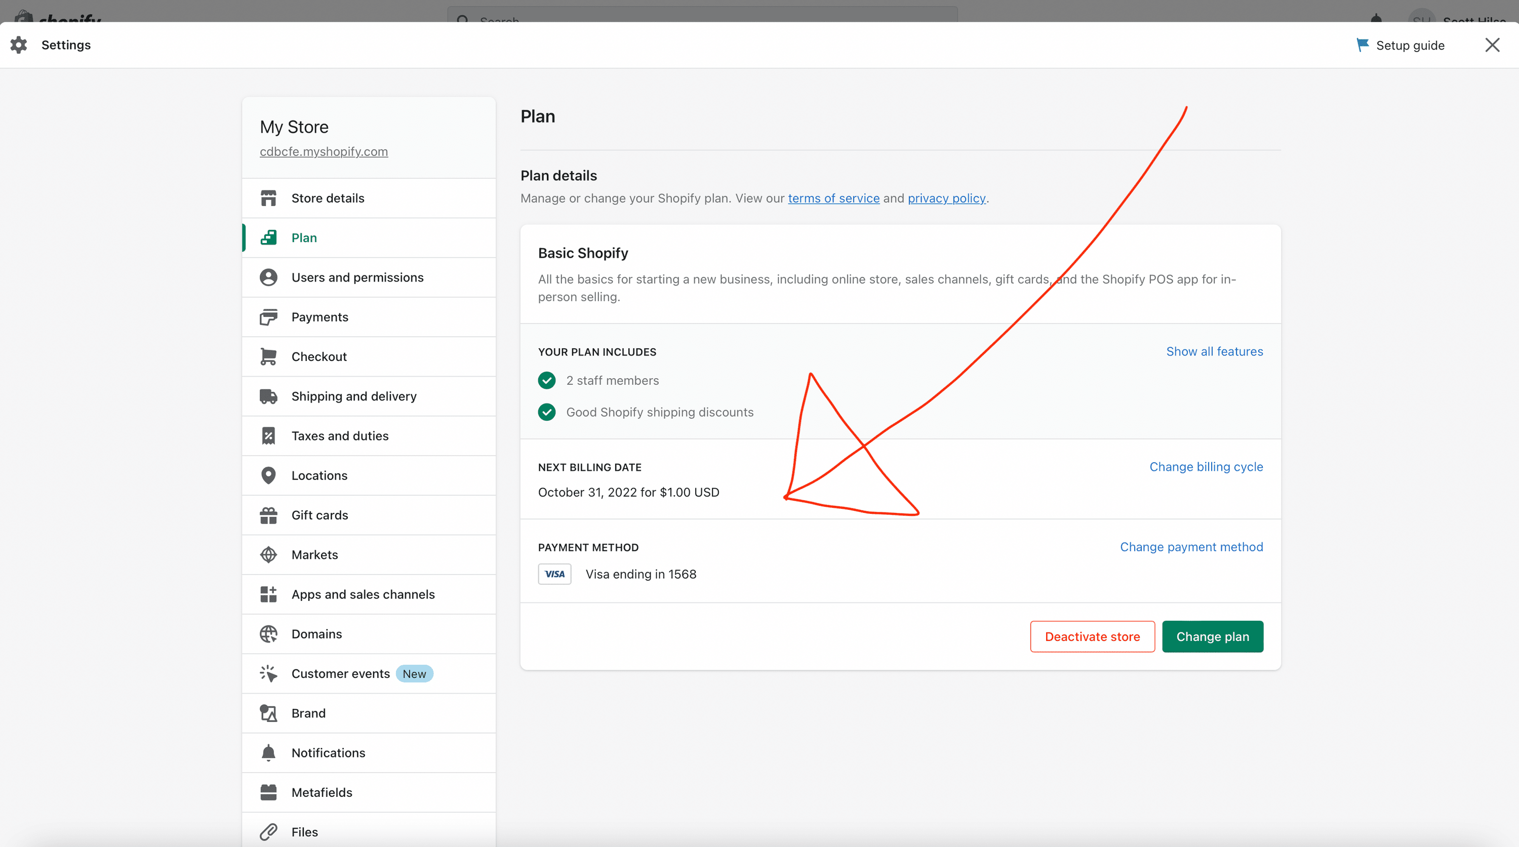The width and height of the screenshot is (1519, 847).
Task: Click the Change plan button
Action: [x=1212, y=636]
